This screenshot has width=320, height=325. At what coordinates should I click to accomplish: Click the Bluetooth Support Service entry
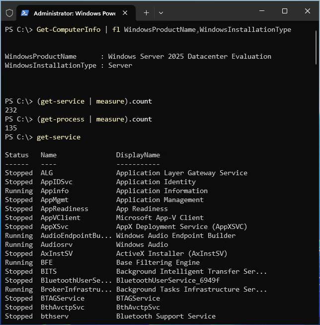click(x=165, y=316)
